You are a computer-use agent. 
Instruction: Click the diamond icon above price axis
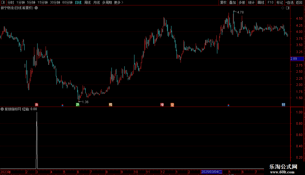pyautogui.click(x=283, y=8)
